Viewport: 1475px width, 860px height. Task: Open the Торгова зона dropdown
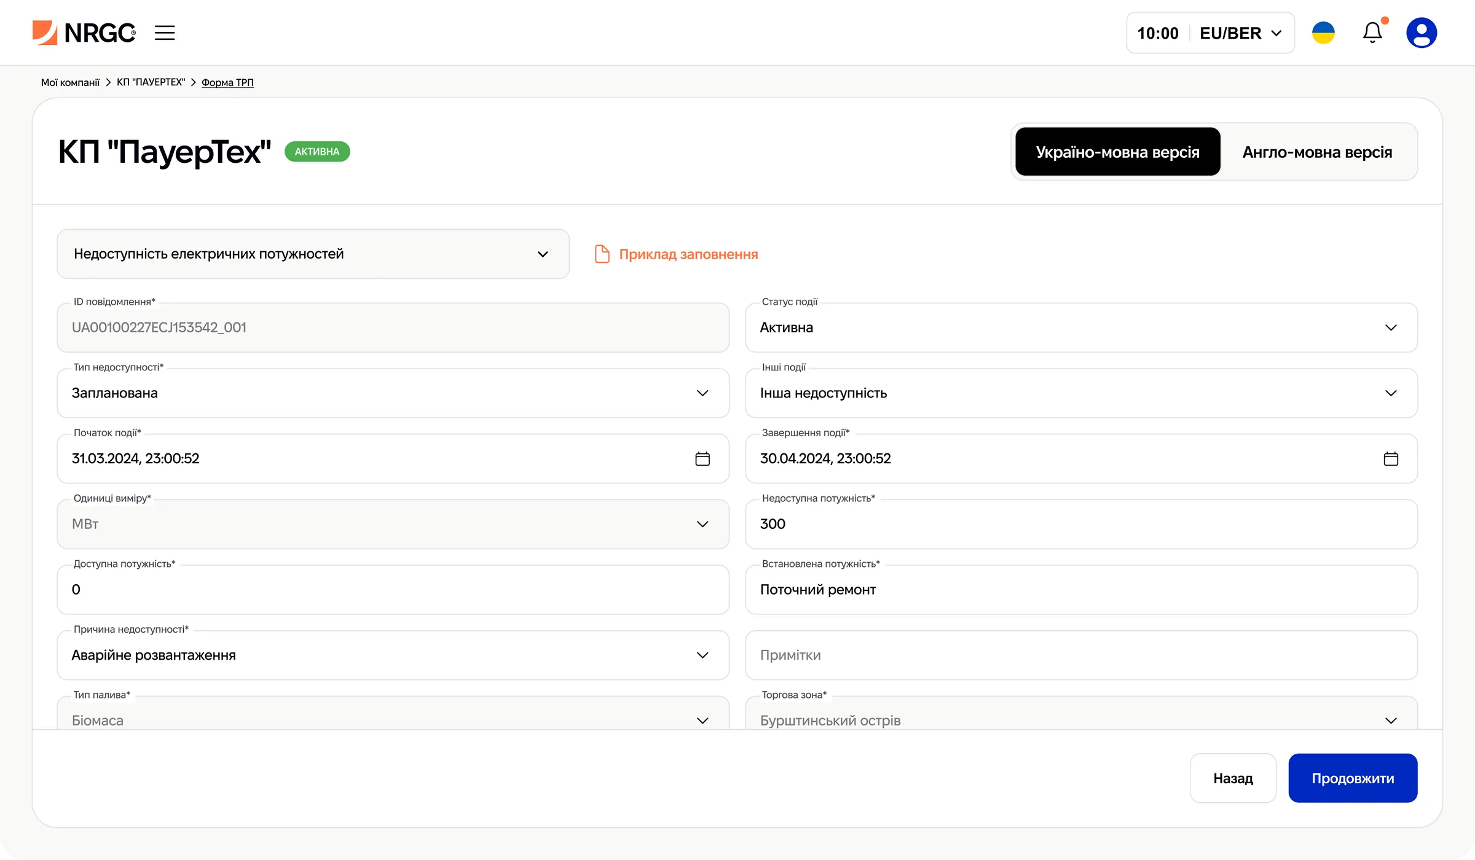click(1082, 713)
